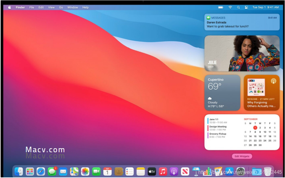Open the Daren Estrada Messages notification
Image resolution: width=285 pixels, height=178 pixels.
point(242,22)
